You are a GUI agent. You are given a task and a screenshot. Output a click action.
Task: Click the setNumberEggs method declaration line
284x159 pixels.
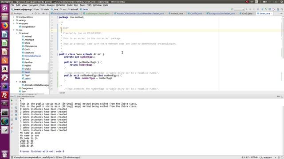(93, 76)
